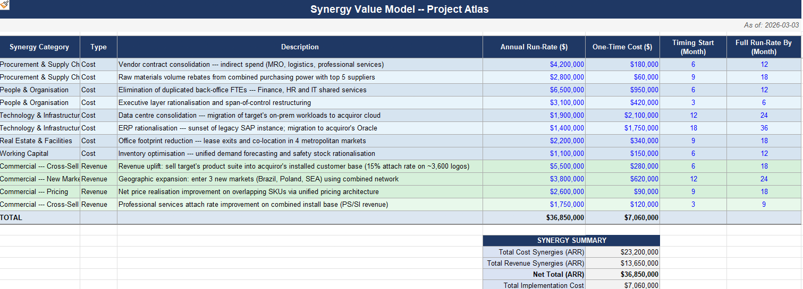This screenshot has height=289, width=803.
Task: Select the title 'Synergy Value Model -- Project Atlas'
Action: click(x=399, y=9)
